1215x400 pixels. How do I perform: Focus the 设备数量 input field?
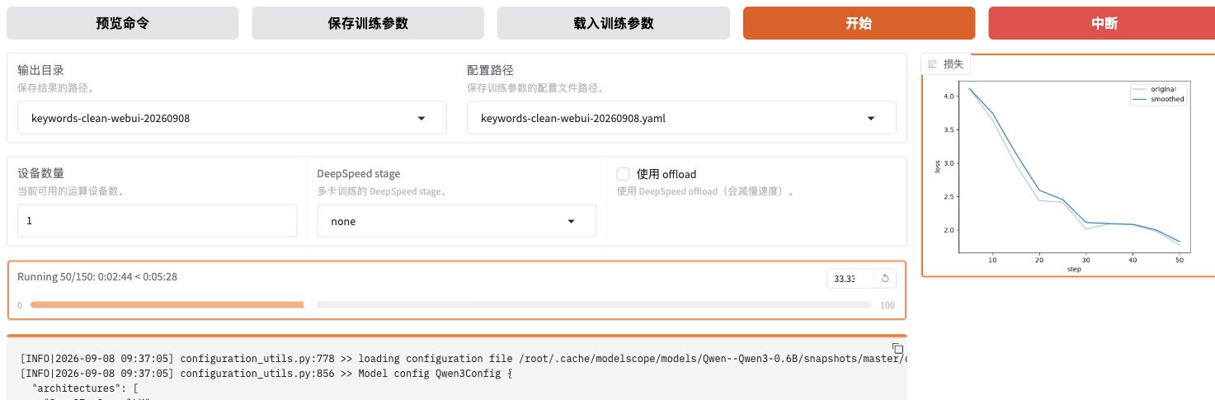[x=157, y=221]
